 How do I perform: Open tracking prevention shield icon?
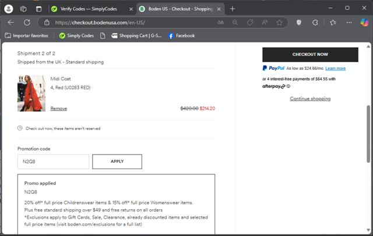coord(299,23)
